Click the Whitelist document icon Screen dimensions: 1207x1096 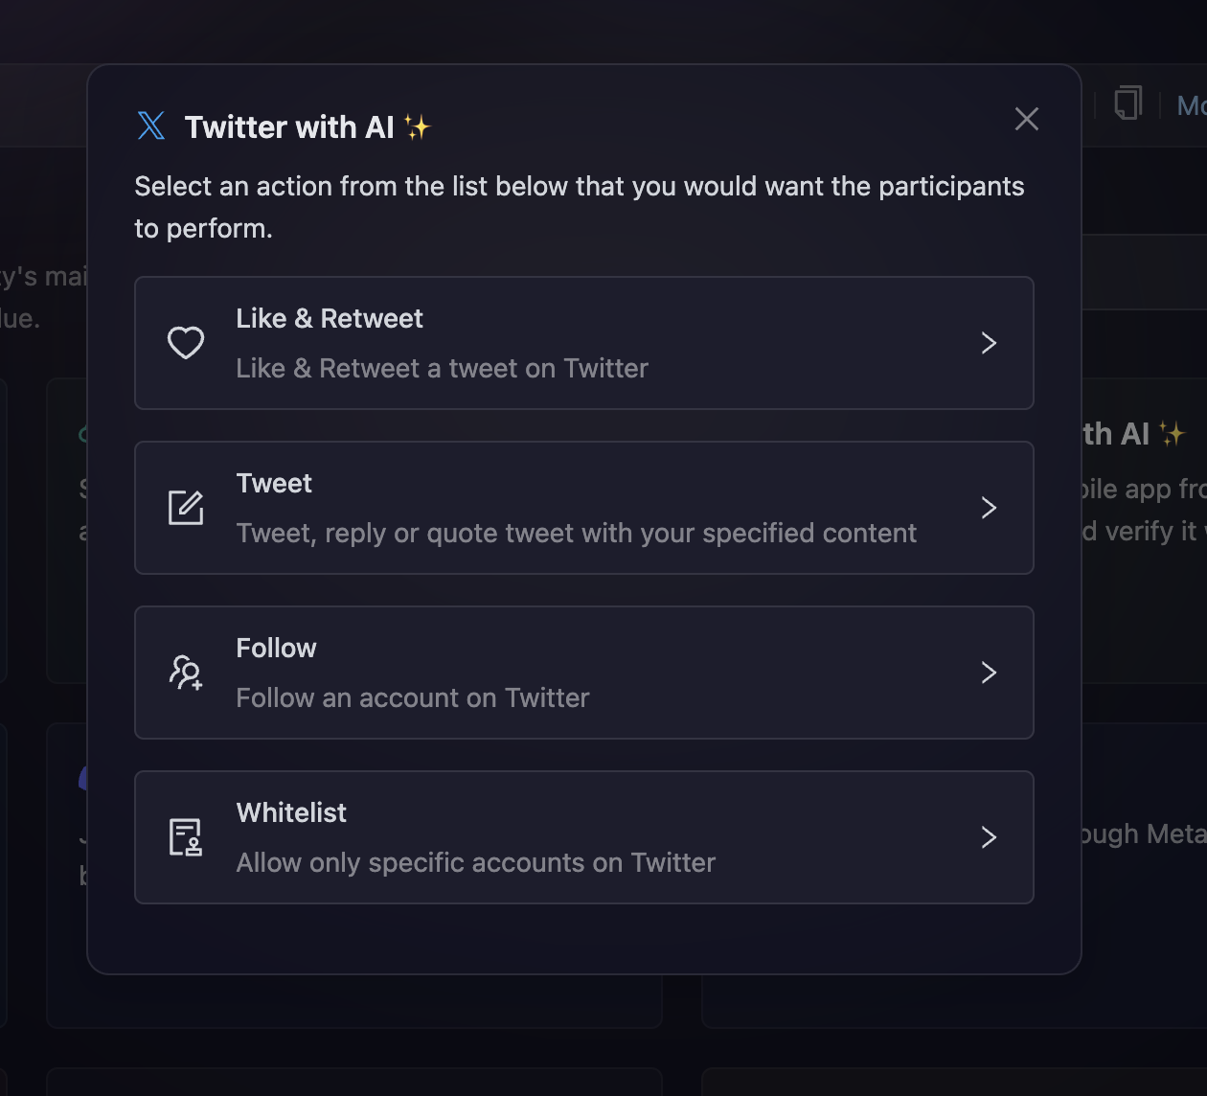186,836
